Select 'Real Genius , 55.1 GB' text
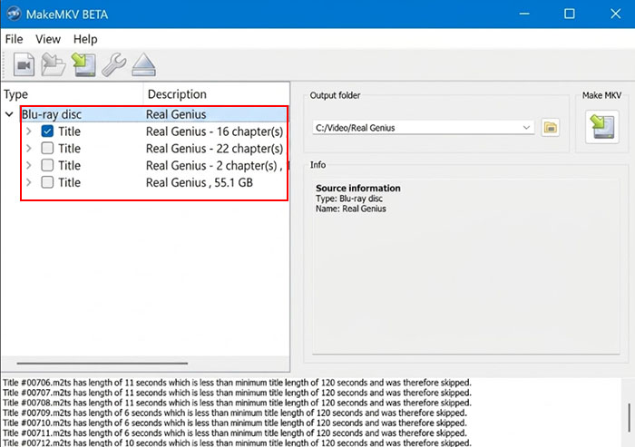 point(200,182)
